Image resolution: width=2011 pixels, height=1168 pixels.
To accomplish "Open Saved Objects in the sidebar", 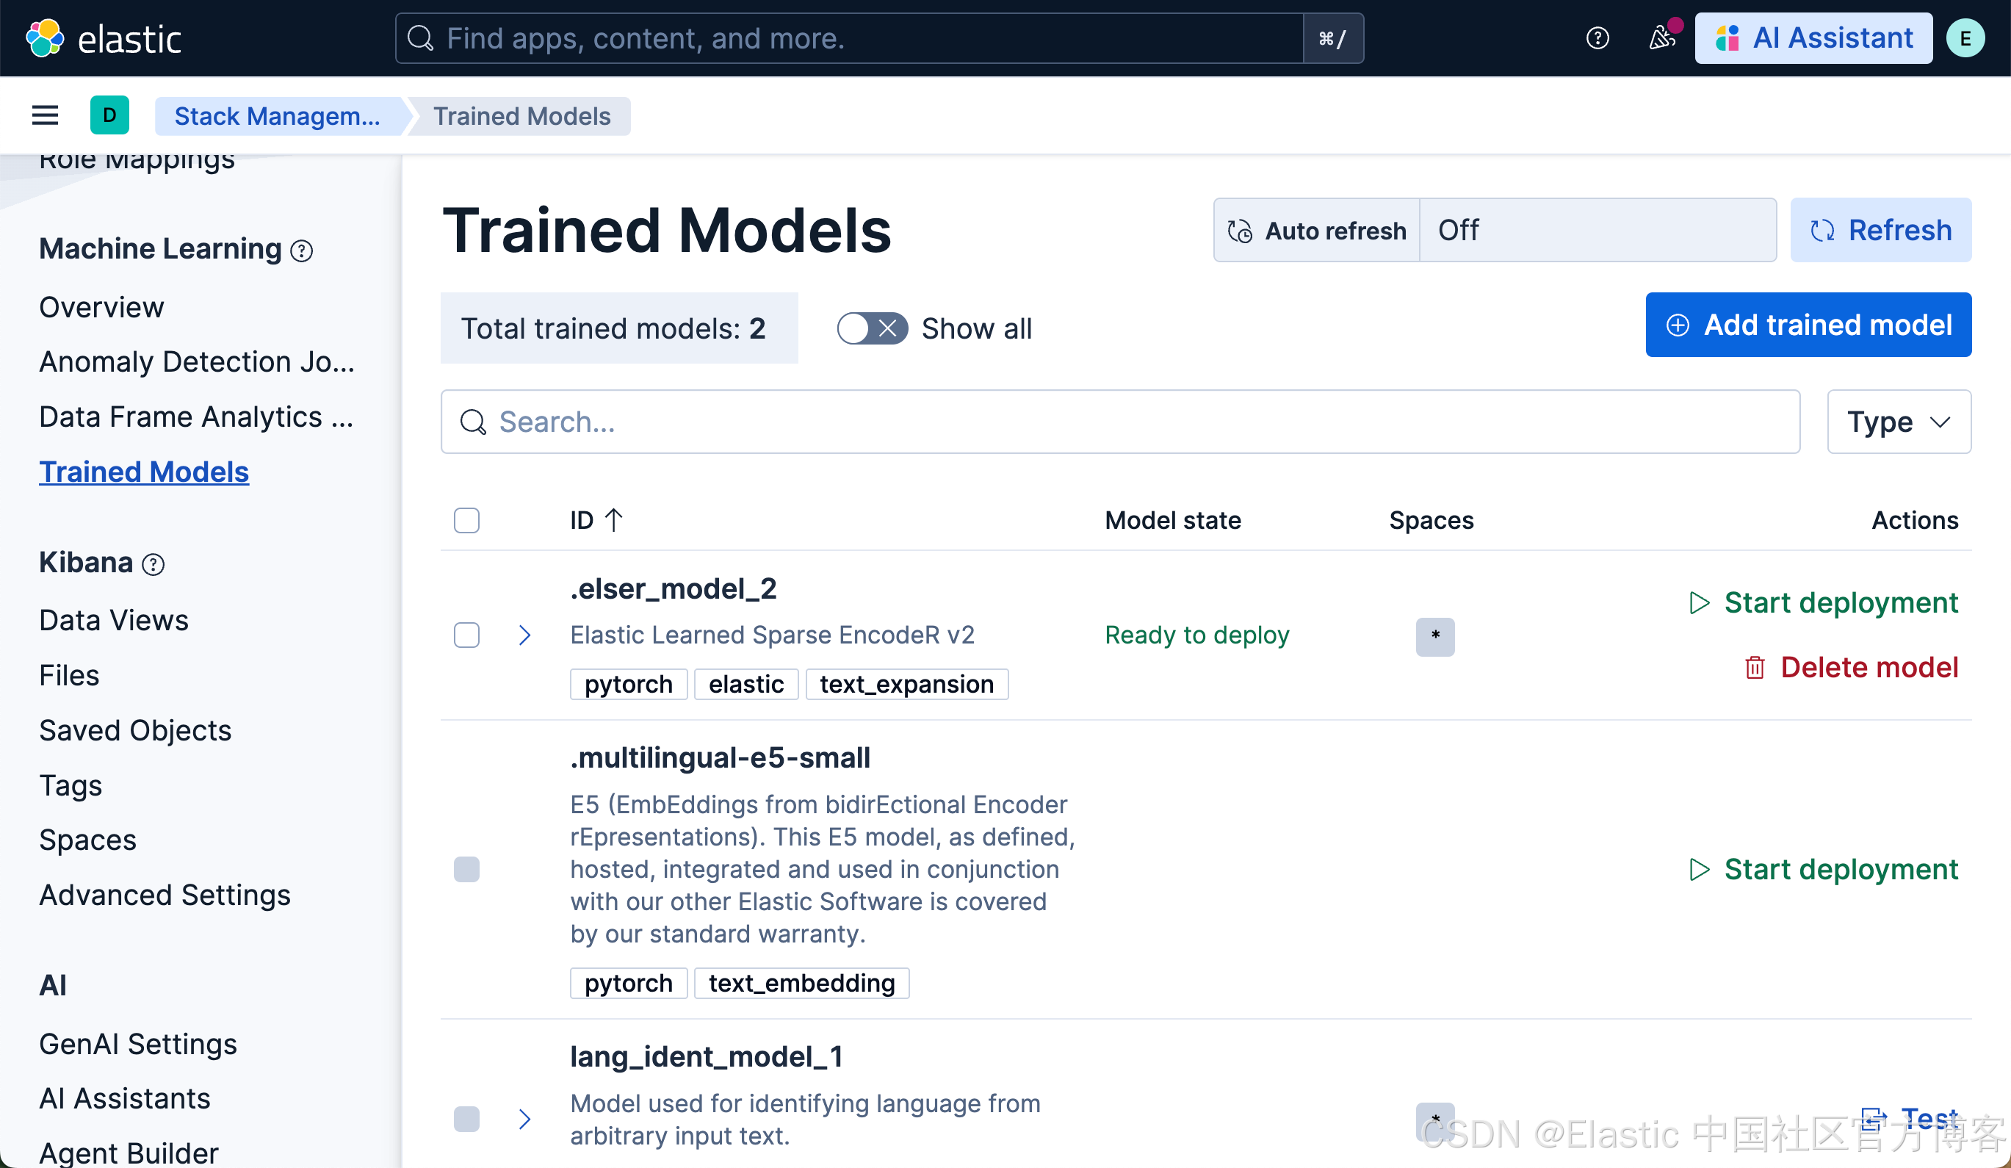I will click(x=135, y=730).
